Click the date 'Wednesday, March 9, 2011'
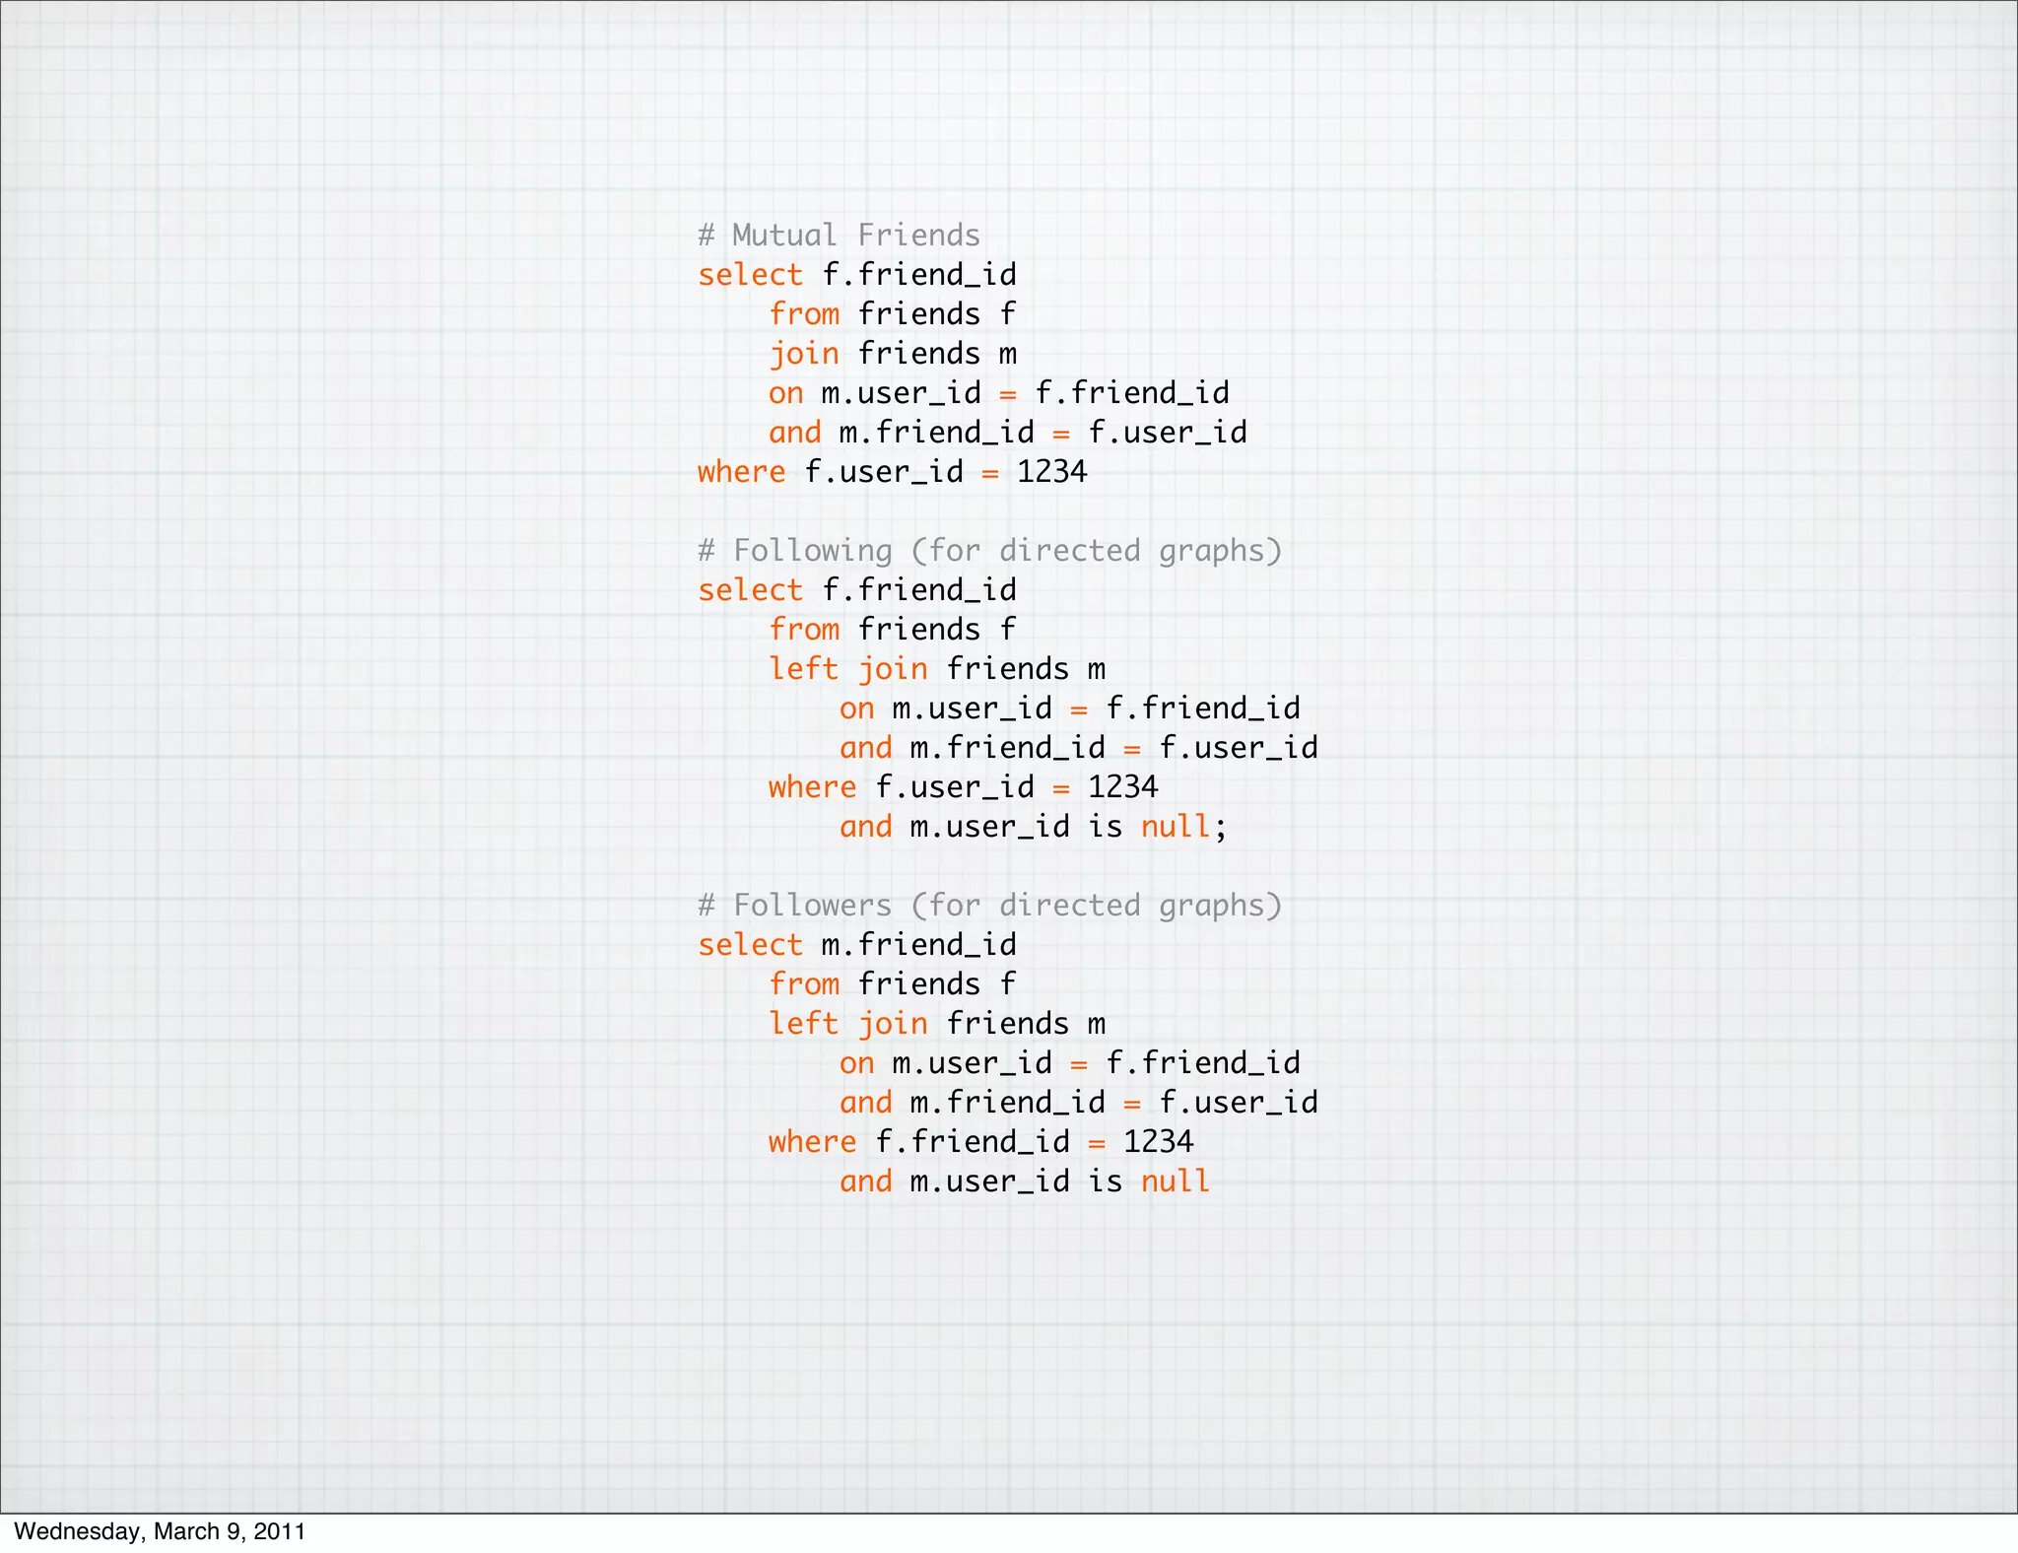Screen dimensions: 2018x1553 click(x=160, y=1531)
